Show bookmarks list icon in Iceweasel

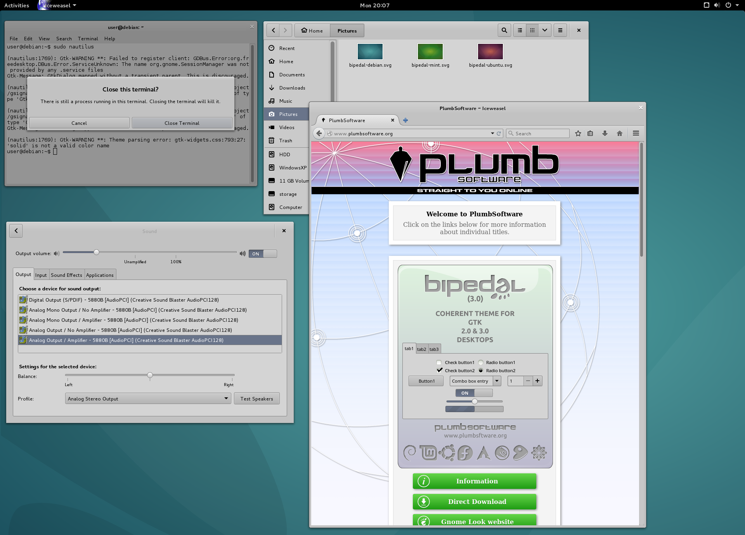coord(590,133)
